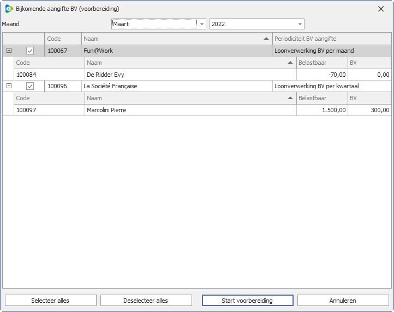Start the voorbereiding process
Viewport: 394px width, 312px height.
[247, 301]
